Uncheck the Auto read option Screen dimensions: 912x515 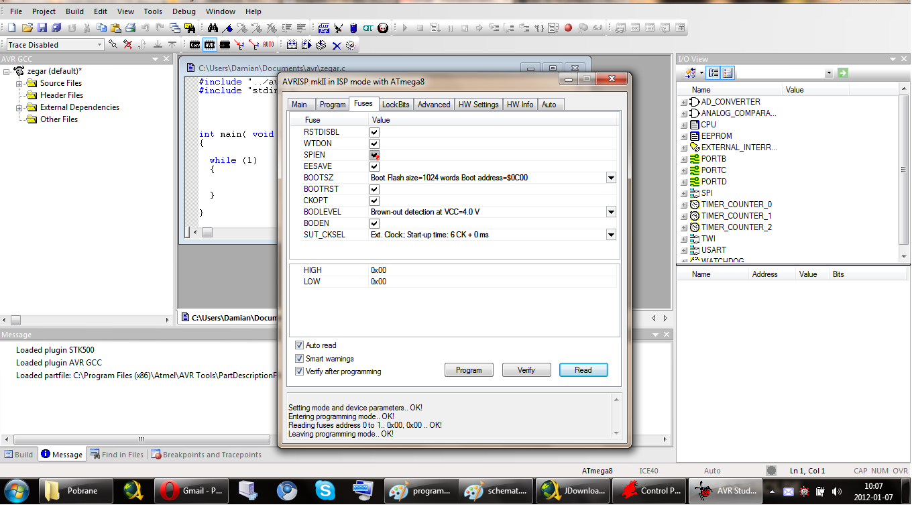point(300,345)
